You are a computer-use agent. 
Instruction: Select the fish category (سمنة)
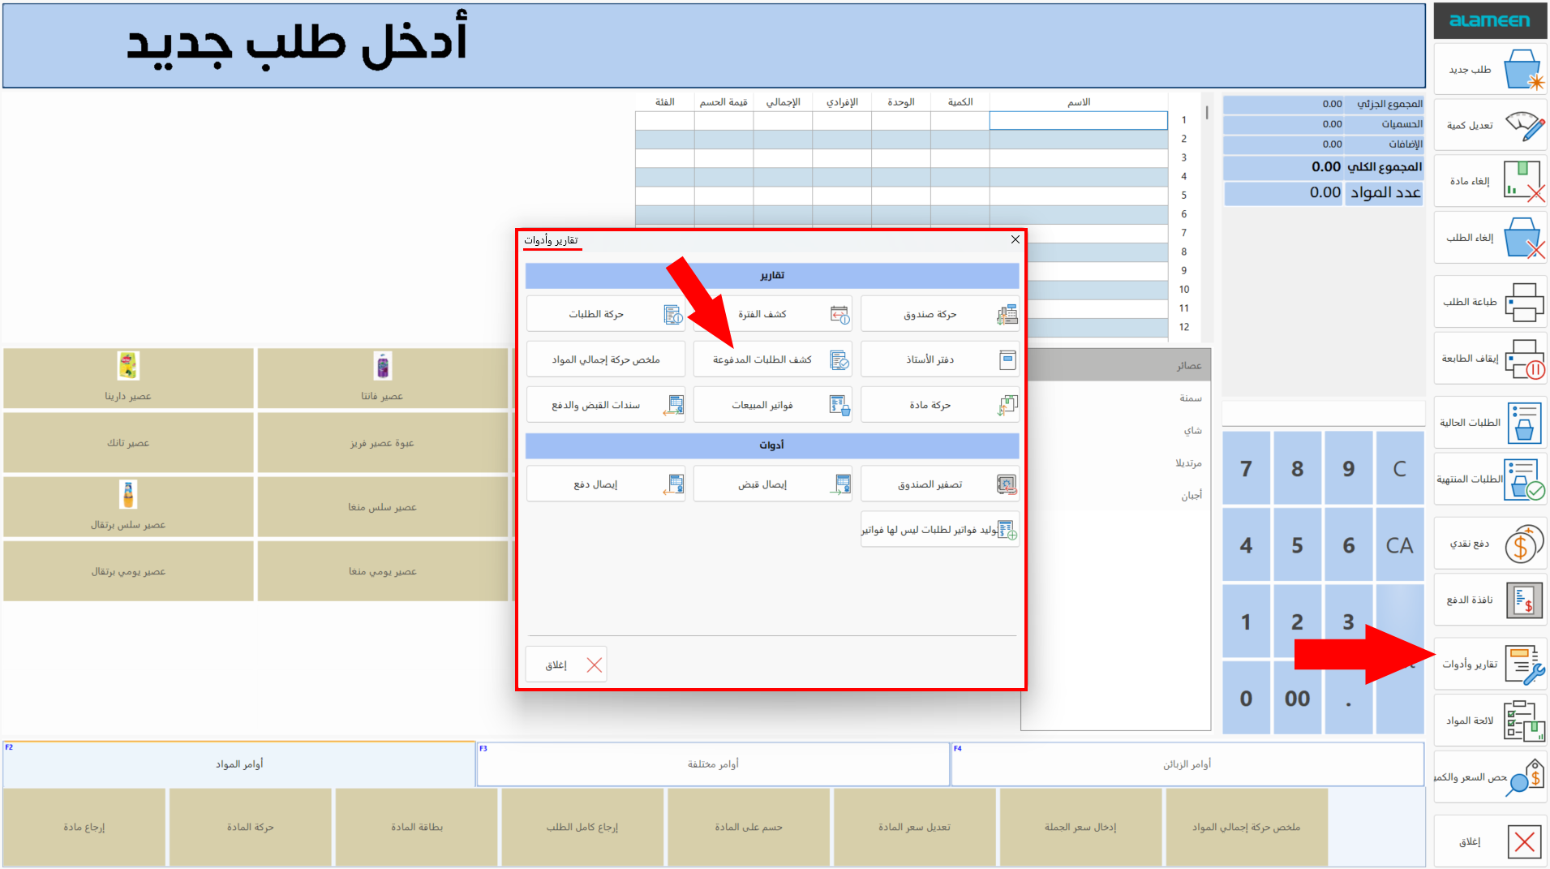1119,398
